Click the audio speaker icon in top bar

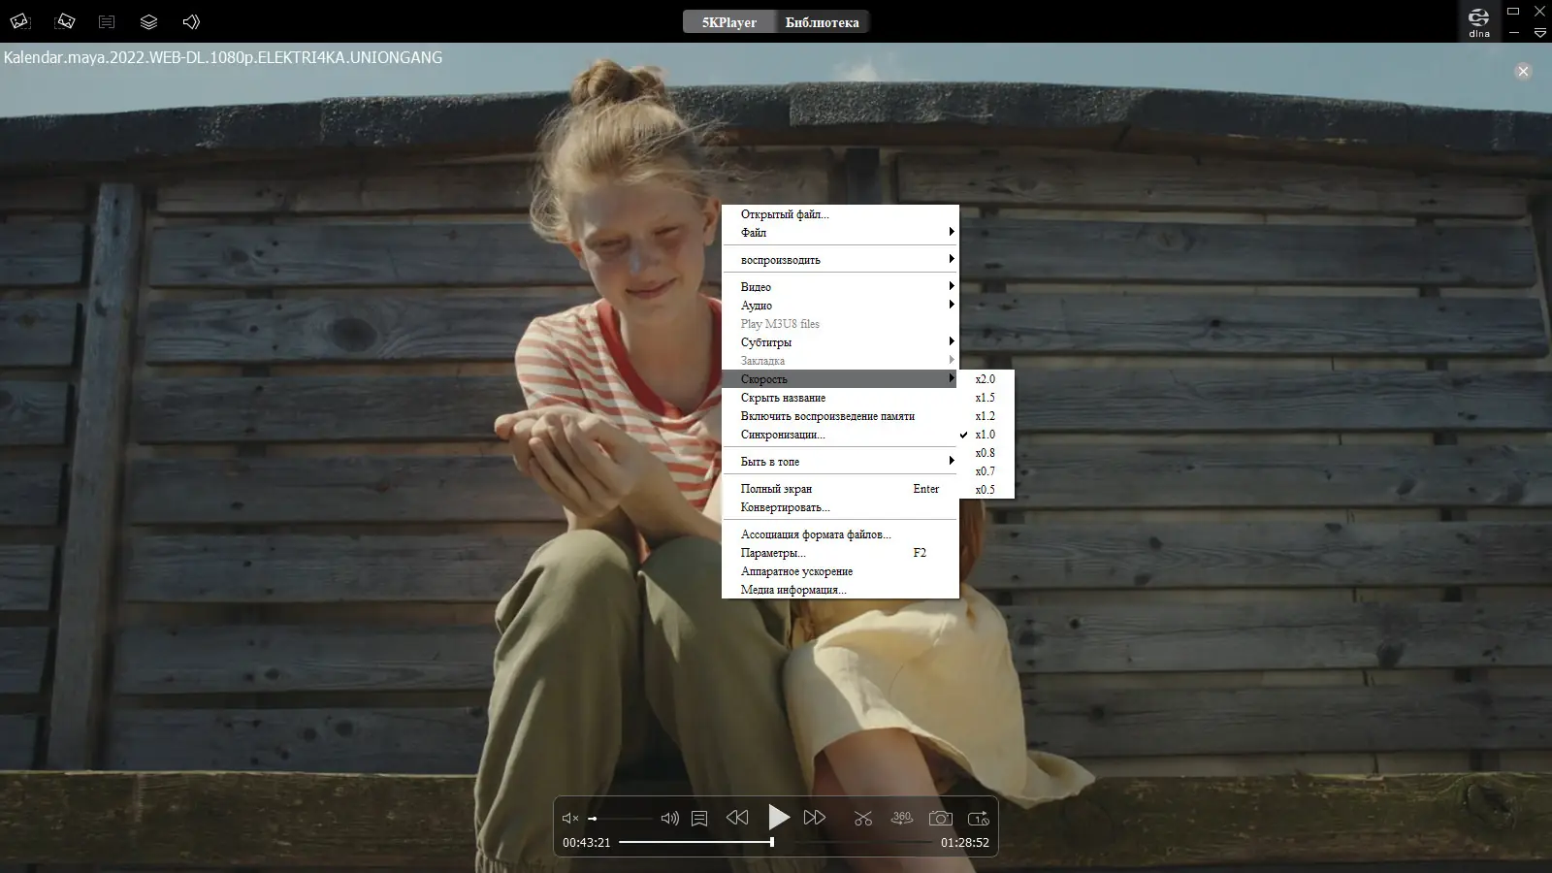191,21
